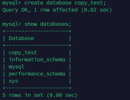Click the word 'copy_test;' in create command
The height and width of the screenshot is (100, 130).
90,3
